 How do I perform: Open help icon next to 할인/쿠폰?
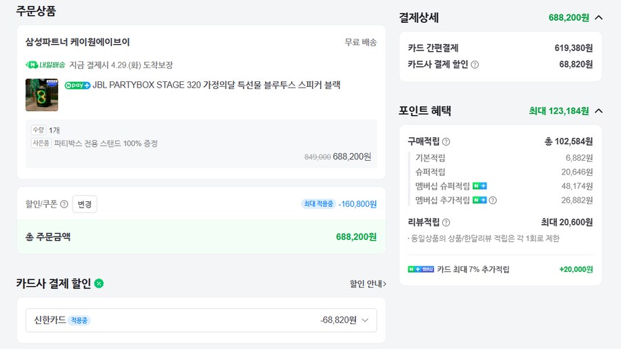click(x=64, y=204)
